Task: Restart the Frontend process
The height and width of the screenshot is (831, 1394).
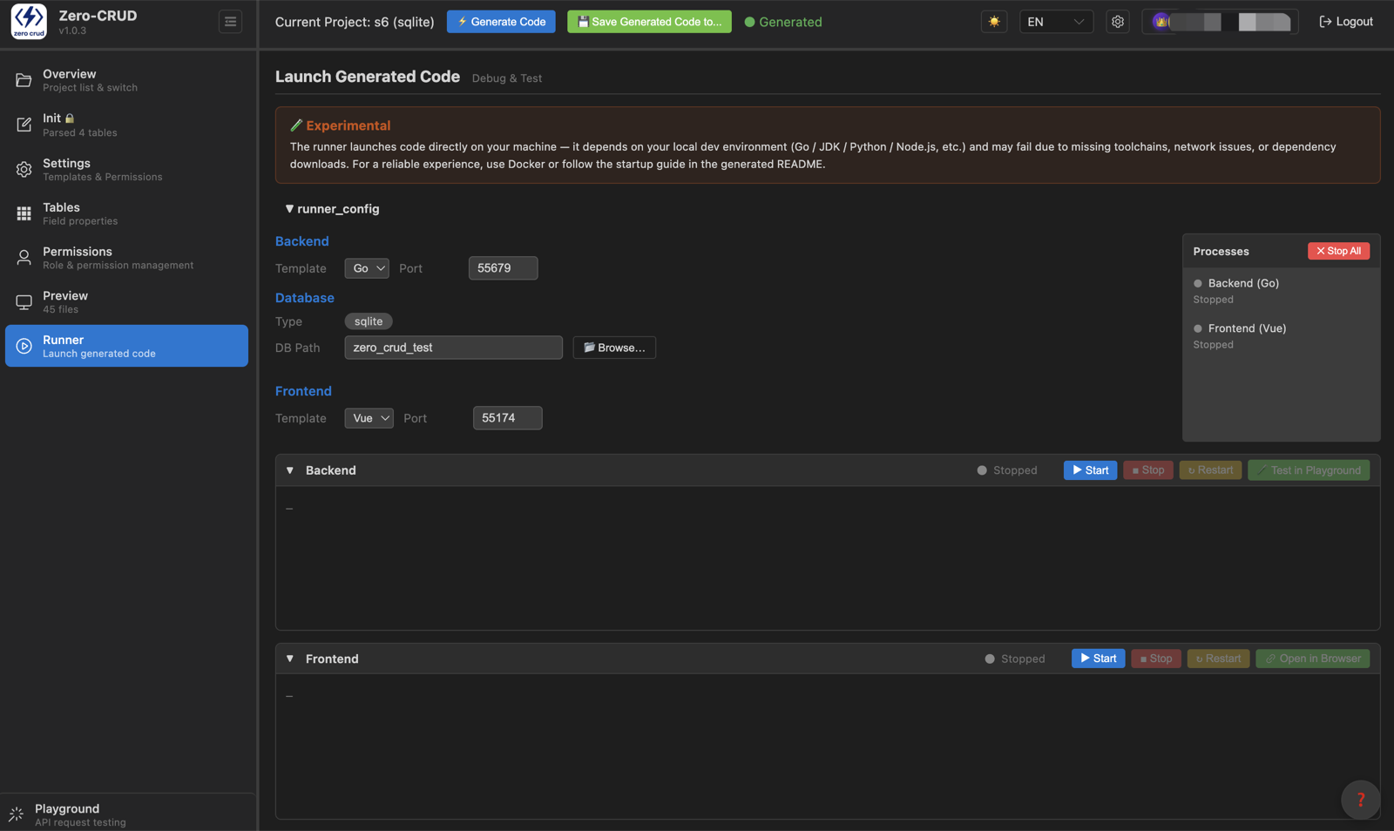Action: 1218,659
